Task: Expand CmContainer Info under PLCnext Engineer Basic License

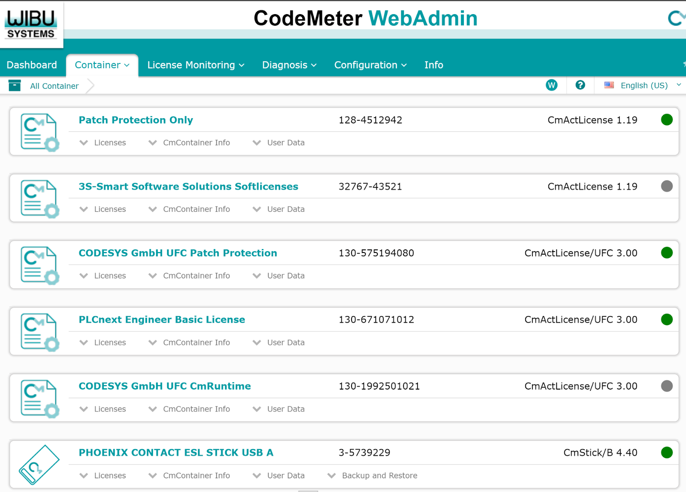Action: [x=189, y=342]
